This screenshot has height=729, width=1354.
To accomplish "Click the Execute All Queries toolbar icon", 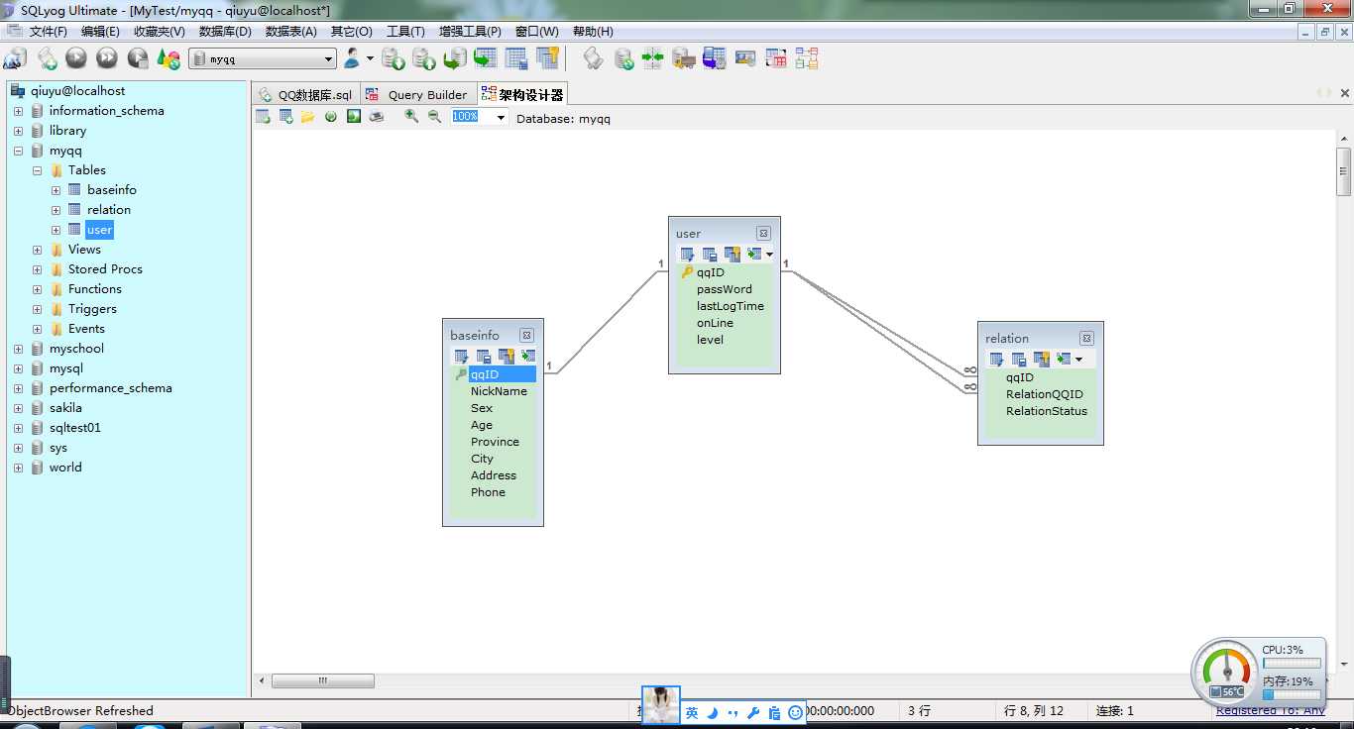I will 107,58.
